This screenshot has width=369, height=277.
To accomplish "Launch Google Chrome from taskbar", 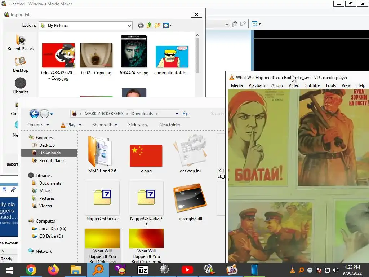I will pos(31,270).
